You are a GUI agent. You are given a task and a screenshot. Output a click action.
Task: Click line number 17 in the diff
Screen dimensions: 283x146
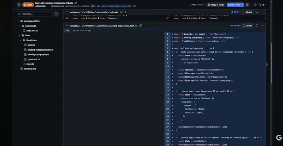coord(167,91)
